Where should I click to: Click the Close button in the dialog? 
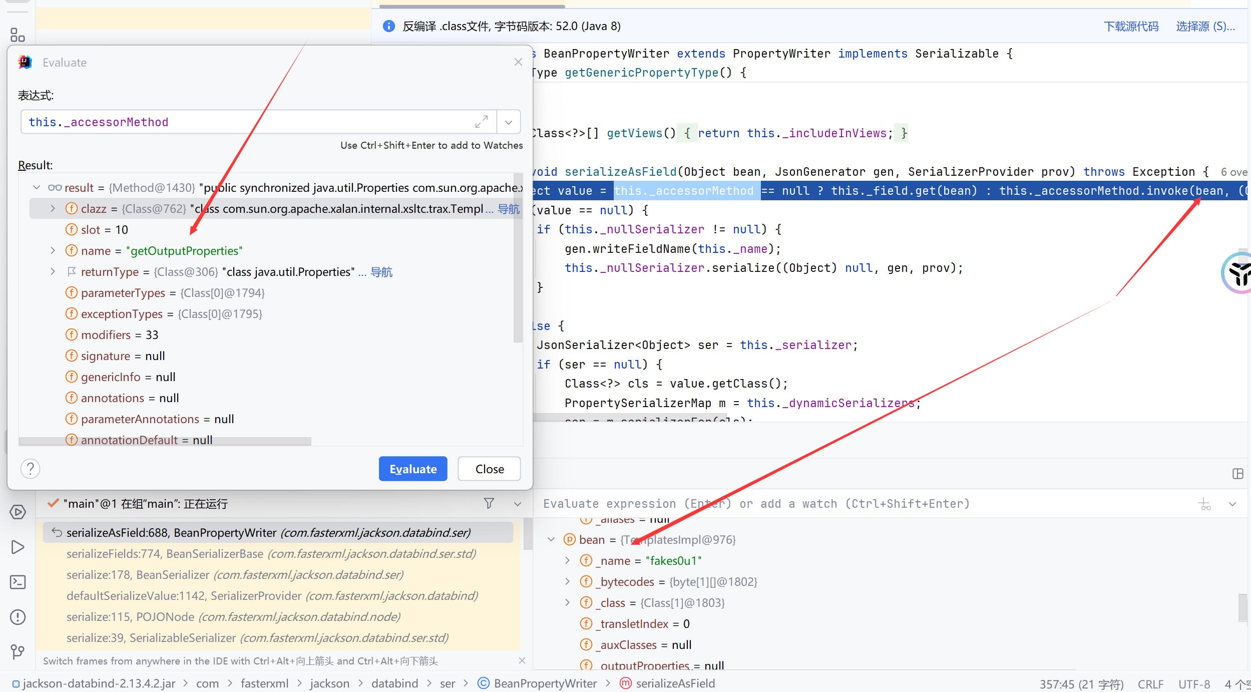point(489,469)
